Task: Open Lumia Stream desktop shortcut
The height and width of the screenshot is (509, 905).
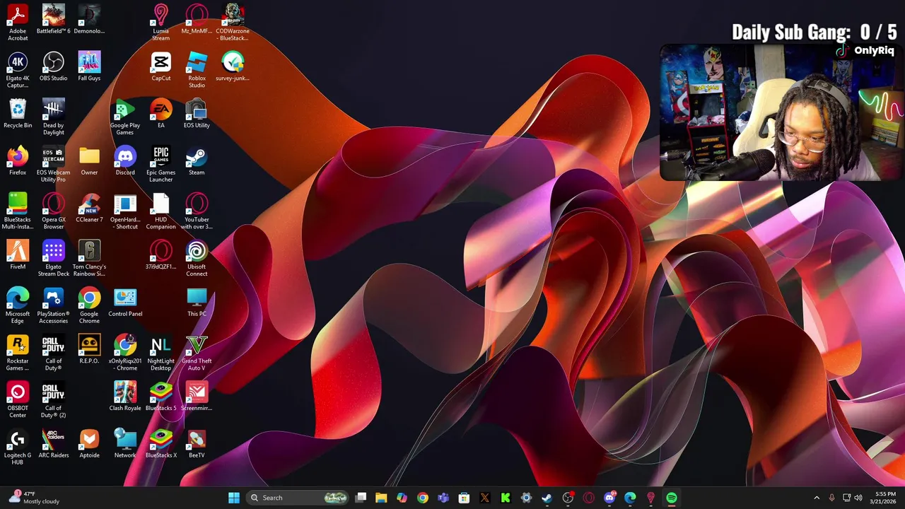Action: click(160, 22)
